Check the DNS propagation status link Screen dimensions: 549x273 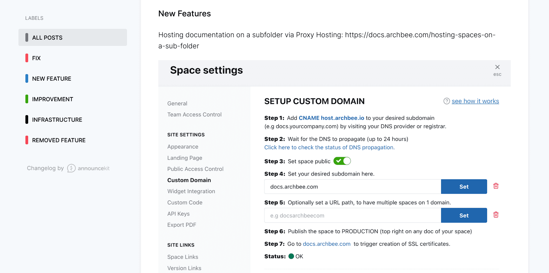(329, 147)
